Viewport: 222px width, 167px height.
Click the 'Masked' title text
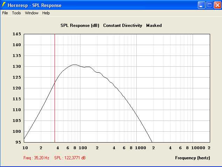coord(154,26)
